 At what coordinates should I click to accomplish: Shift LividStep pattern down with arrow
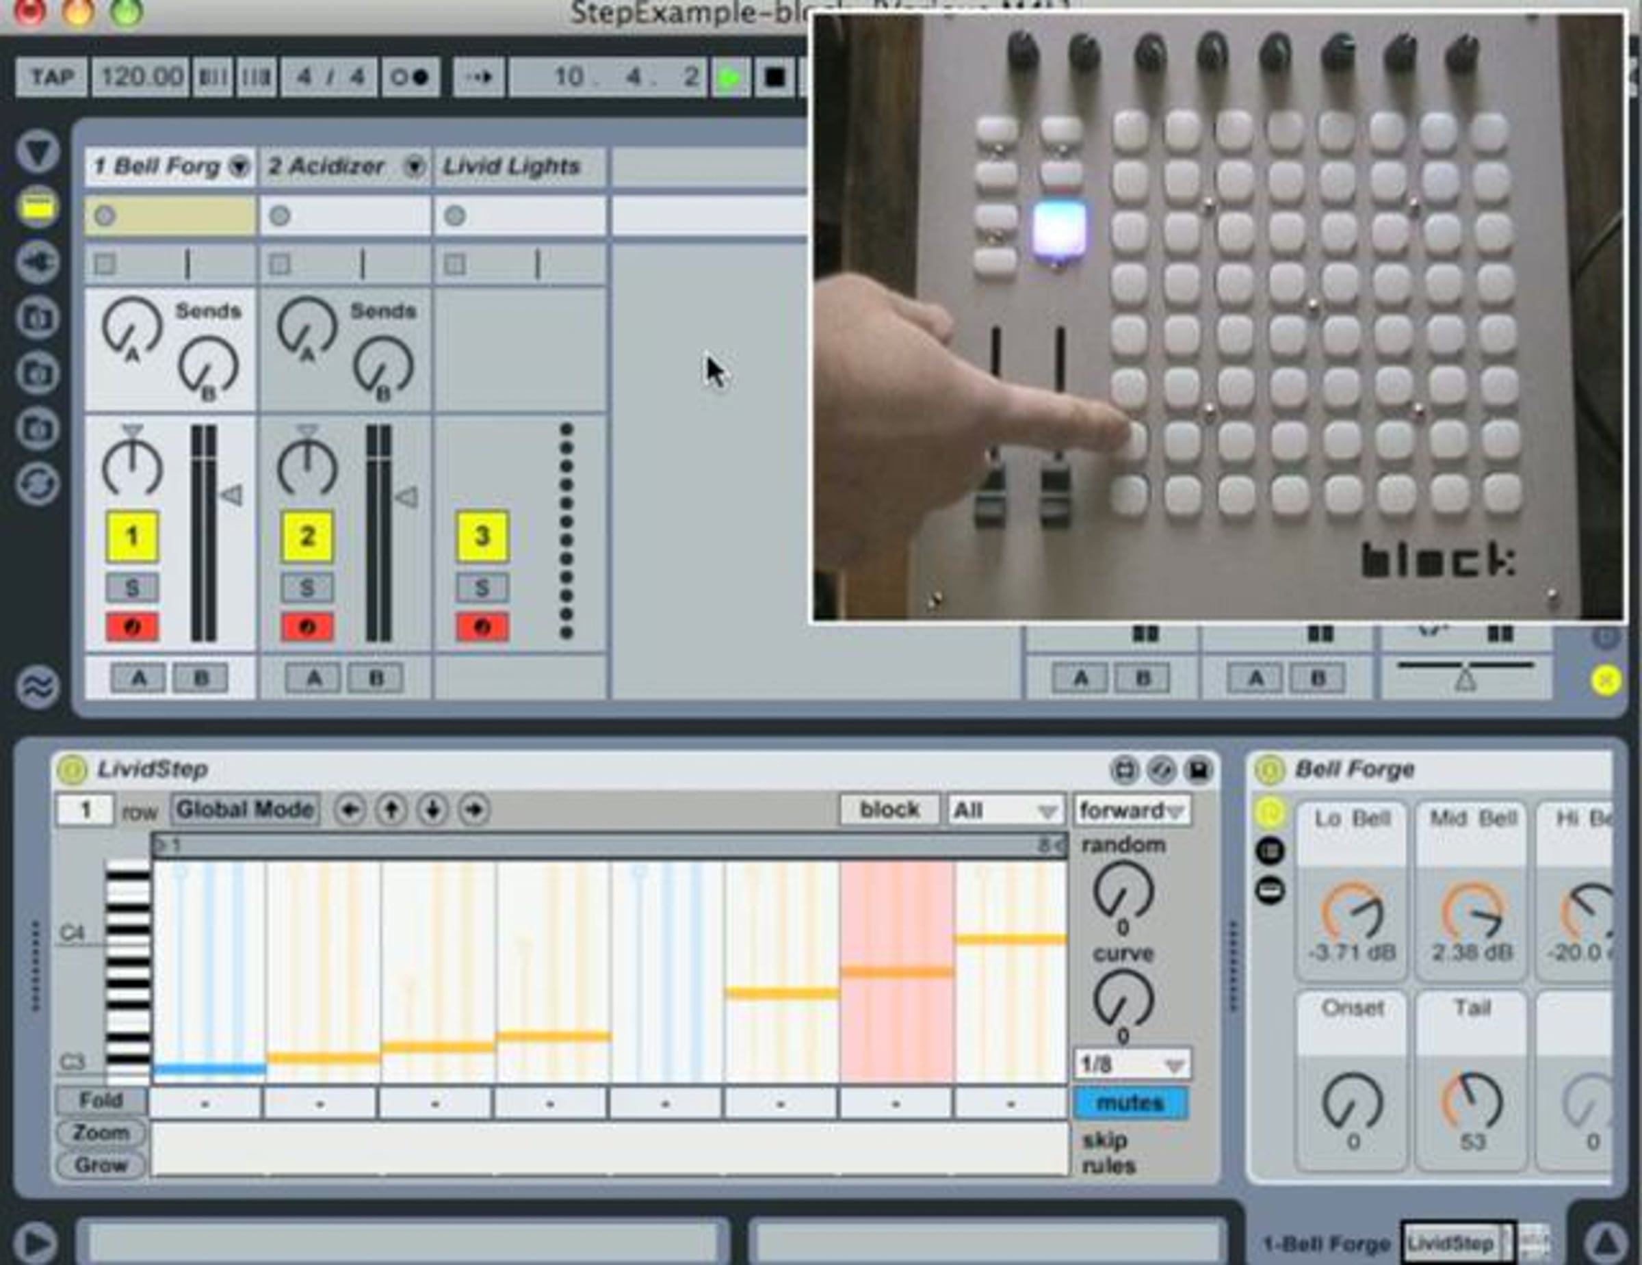tap(432, 809)
